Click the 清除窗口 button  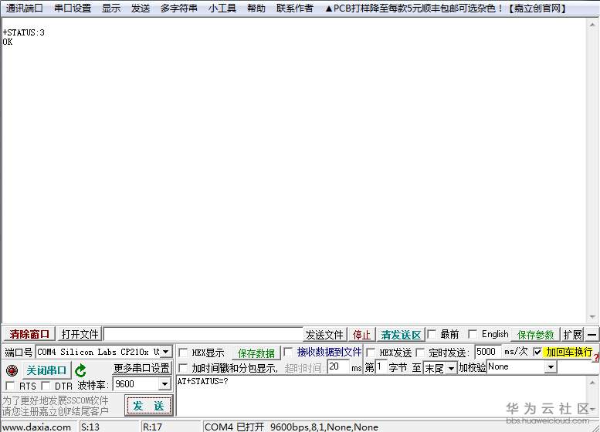pyautogui.click(x=29, y=335)
